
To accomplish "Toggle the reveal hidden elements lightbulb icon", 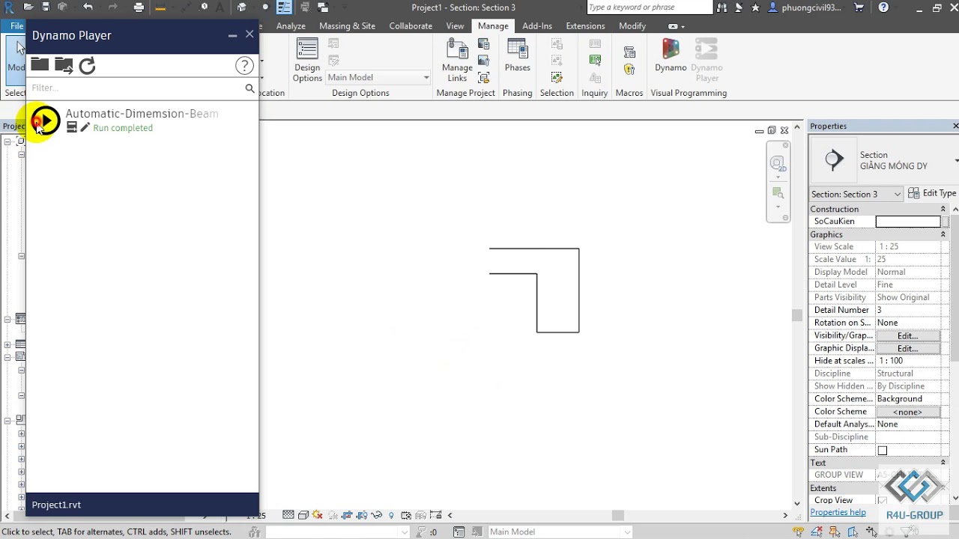I will 391,515.
